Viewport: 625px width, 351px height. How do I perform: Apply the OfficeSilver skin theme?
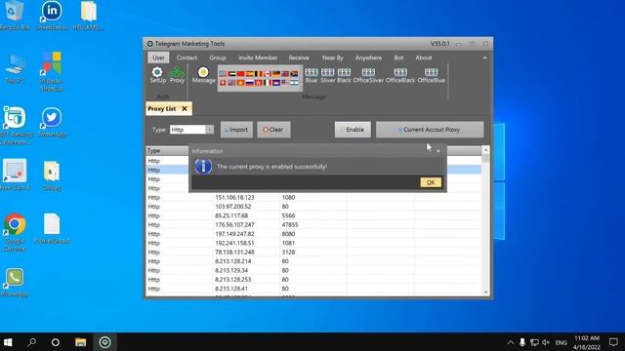pyautogui.click(x=368, y=75)
